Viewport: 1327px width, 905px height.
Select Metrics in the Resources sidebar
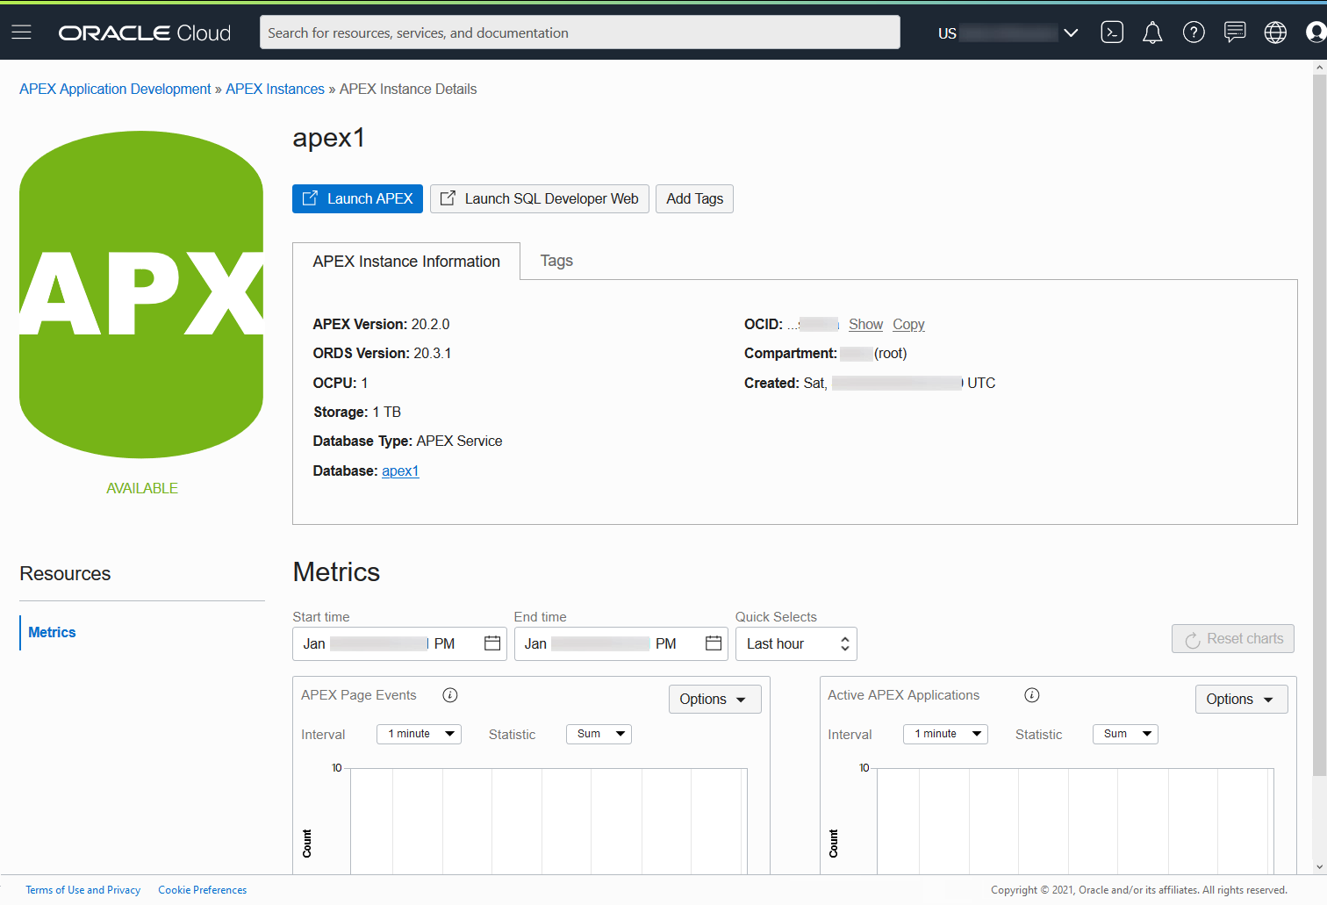coord(52,632)
